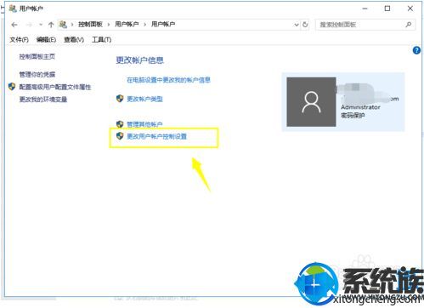Click shield icon beside 更改帐户类型
Image resolution: width=424 pixels, height=308 pixels.
point(120,99)
